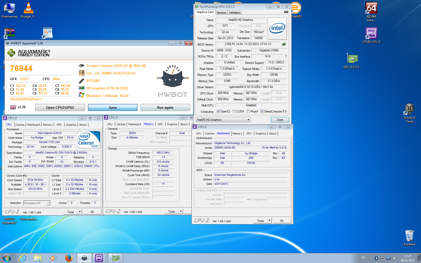Open Graphics tab in CPU-Z Mainboard window
Screen dimensions: 421x263
(261, 134)
